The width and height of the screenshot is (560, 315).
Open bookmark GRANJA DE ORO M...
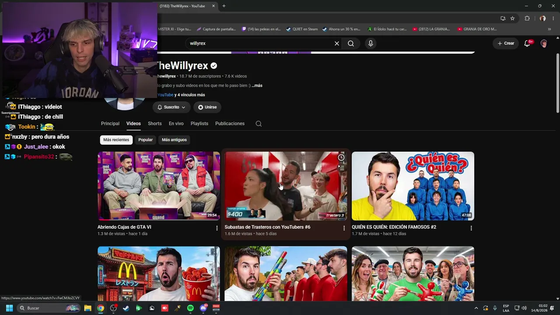point(477,29)
